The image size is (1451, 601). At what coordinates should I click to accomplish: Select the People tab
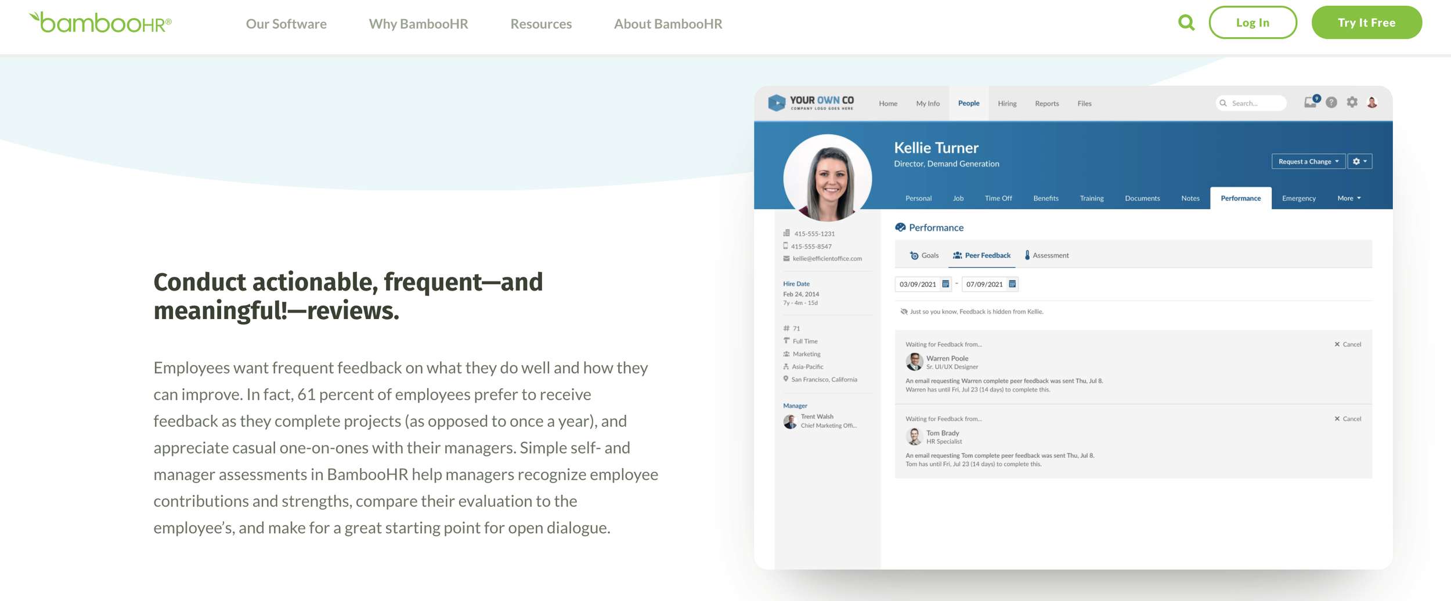tap(969, 103)
